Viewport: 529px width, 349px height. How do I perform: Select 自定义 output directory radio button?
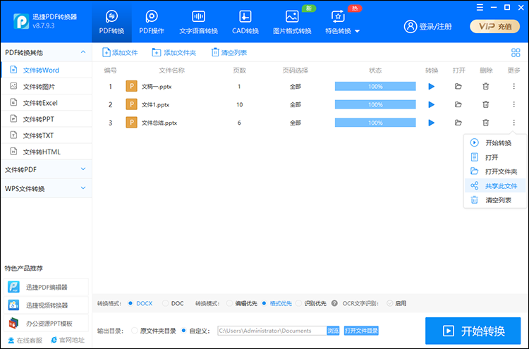(x=183, y=331)
